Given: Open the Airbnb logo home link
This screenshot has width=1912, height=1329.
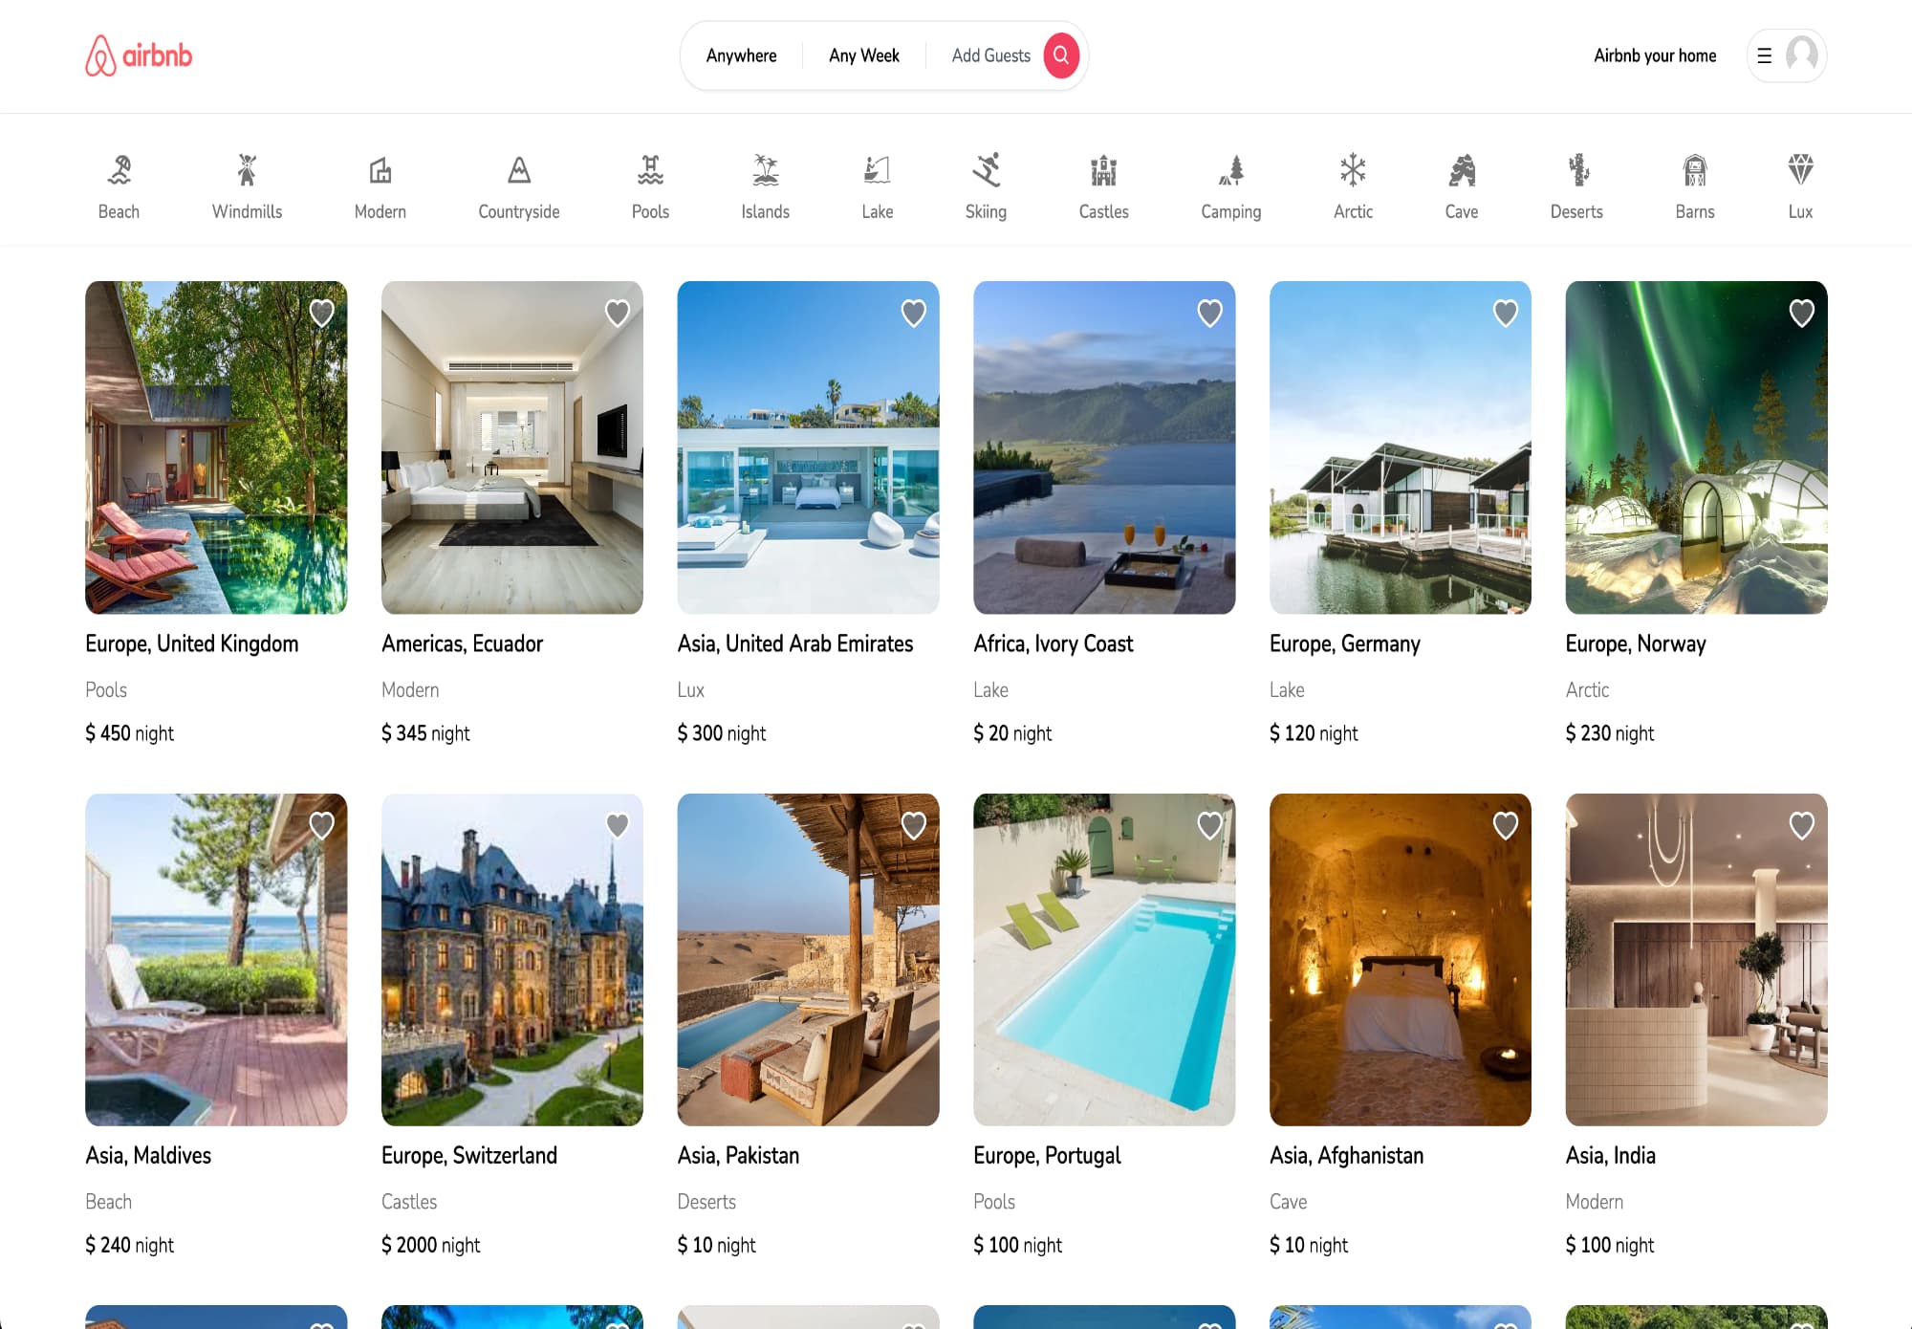Looking at the screenshot, I should (x=140, y=55).
